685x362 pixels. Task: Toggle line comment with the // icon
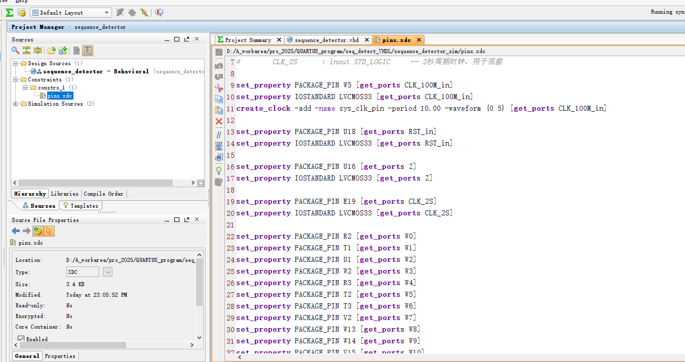[219, 135]
